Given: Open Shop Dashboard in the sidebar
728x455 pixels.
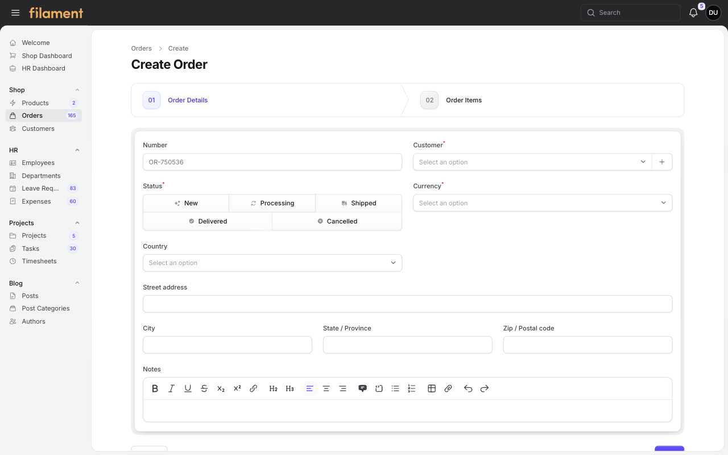Looking at the screenshot, I should pyautogui.click(x=44, y=56).
